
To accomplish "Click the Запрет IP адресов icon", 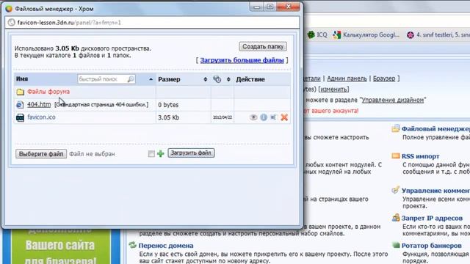I will pyautogui.click(x=396, y=218).
